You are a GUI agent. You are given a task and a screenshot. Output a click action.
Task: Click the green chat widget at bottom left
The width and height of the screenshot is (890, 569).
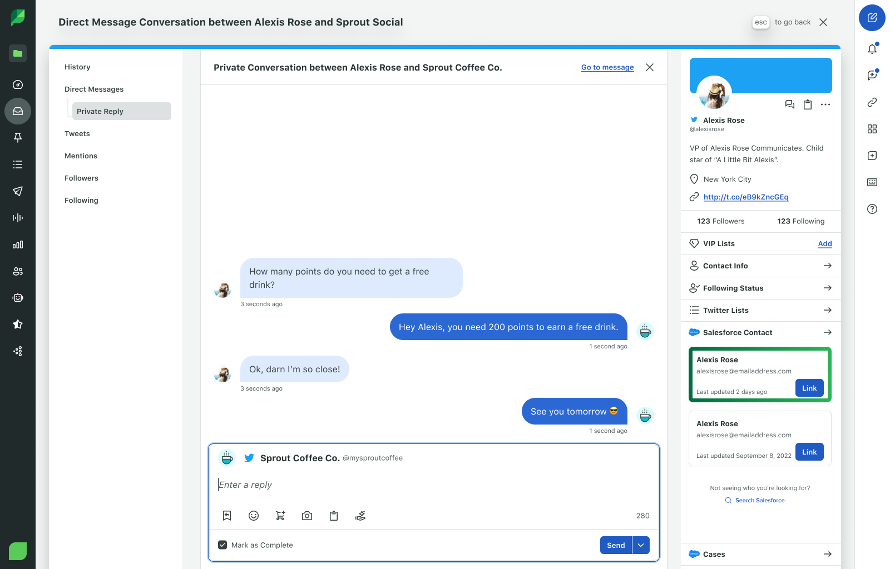pos(18,551)
